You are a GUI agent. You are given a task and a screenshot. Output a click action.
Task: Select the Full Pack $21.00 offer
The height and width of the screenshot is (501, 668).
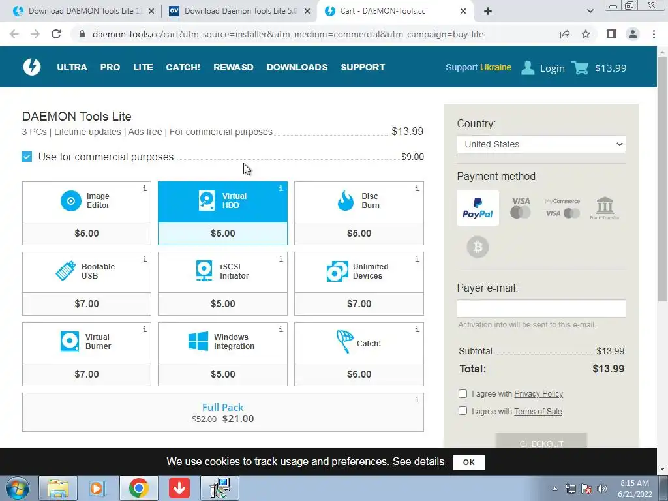pos(223,412)
